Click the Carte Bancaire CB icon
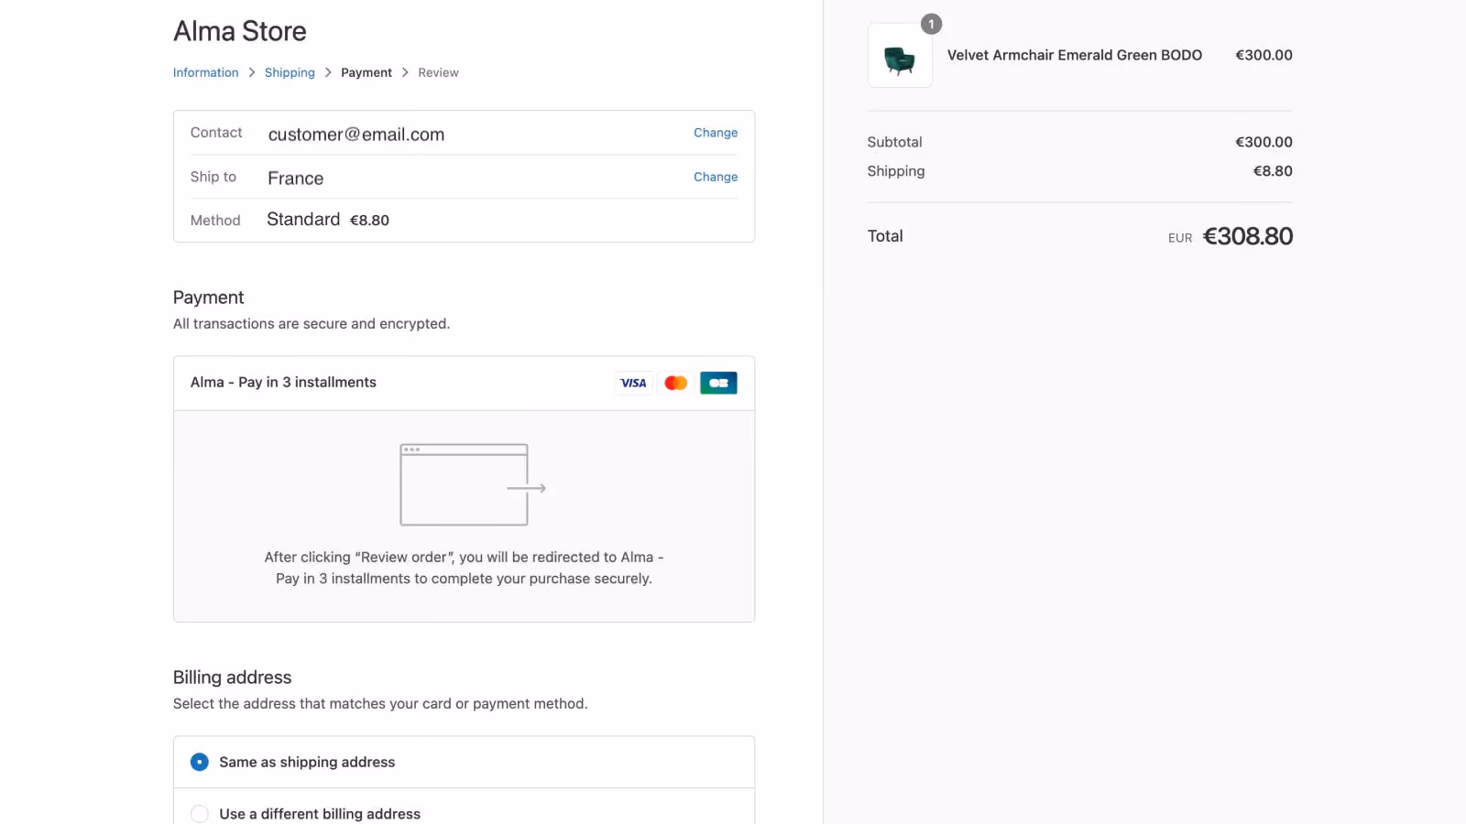Viewport: 1466px width, 824px height. 718,383
